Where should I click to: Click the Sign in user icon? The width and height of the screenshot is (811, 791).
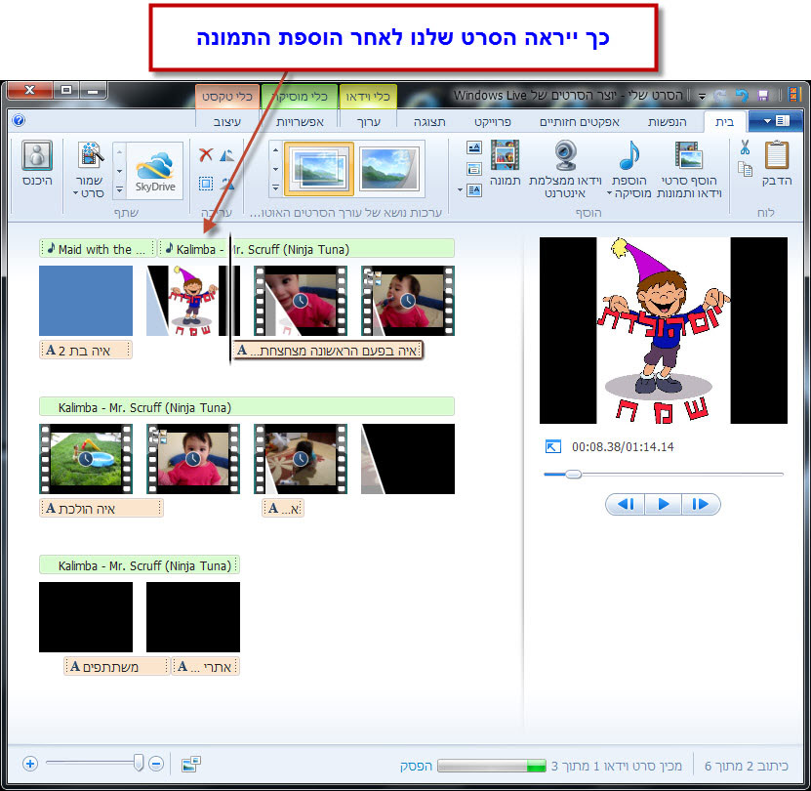coord(37,155)
